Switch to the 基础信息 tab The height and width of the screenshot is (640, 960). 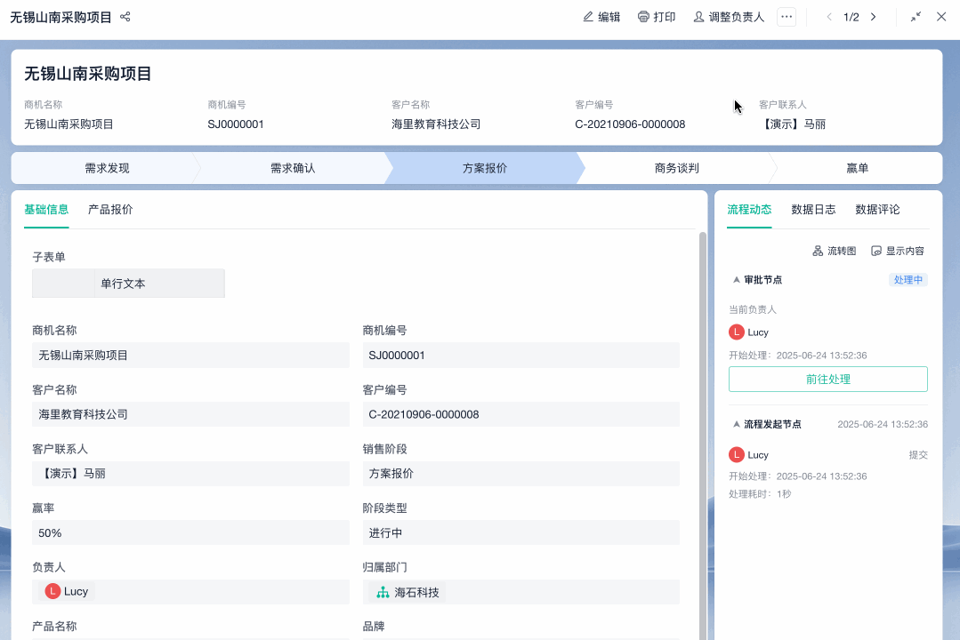click(x=46, y=210)
